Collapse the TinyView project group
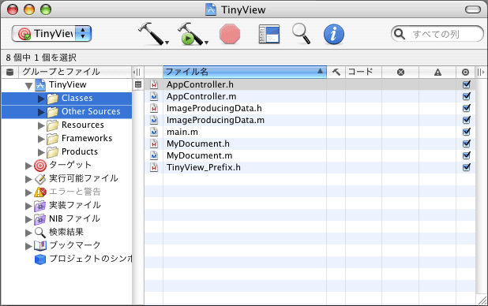This screenshot has height=306, width=488. click(28, 85)
